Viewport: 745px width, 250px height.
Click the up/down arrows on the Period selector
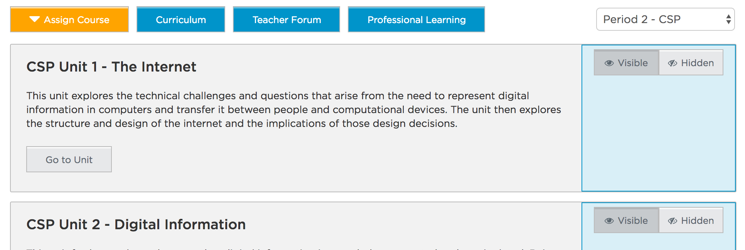click(x=728, y=19)
